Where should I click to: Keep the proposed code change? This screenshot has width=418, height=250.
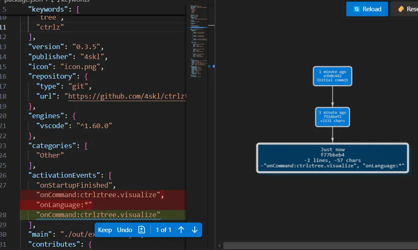click(105, 230)
